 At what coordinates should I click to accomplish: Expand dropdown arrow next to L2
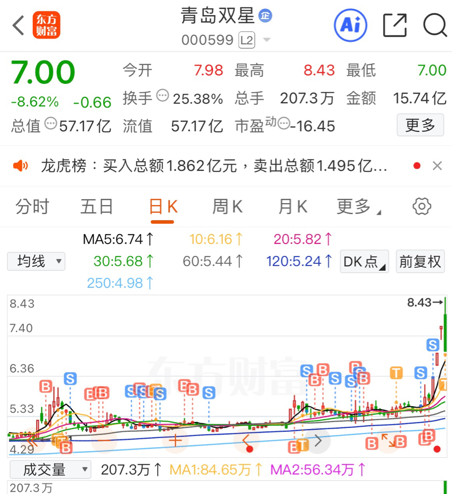pos(267,40)
